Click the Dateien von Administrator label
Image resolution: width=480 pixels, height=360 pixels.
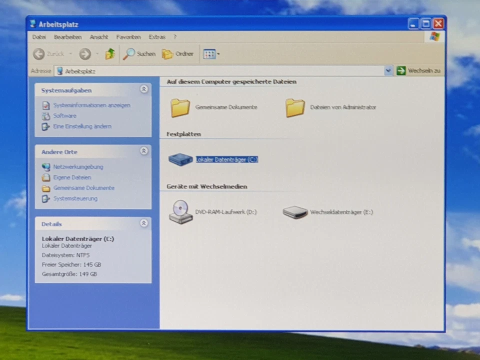point(343,107)
